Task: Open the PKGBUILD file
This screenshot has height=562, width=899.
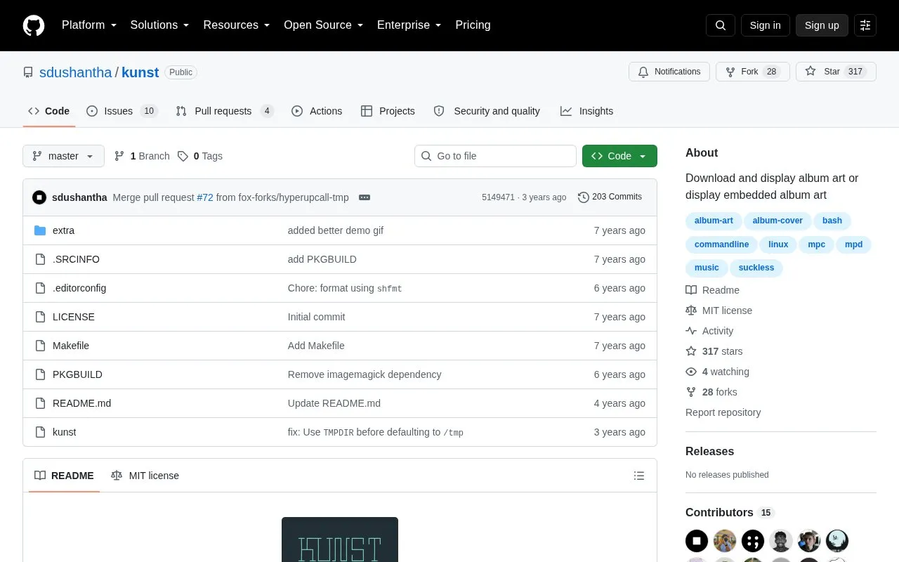Action: [x=77, y=374]
